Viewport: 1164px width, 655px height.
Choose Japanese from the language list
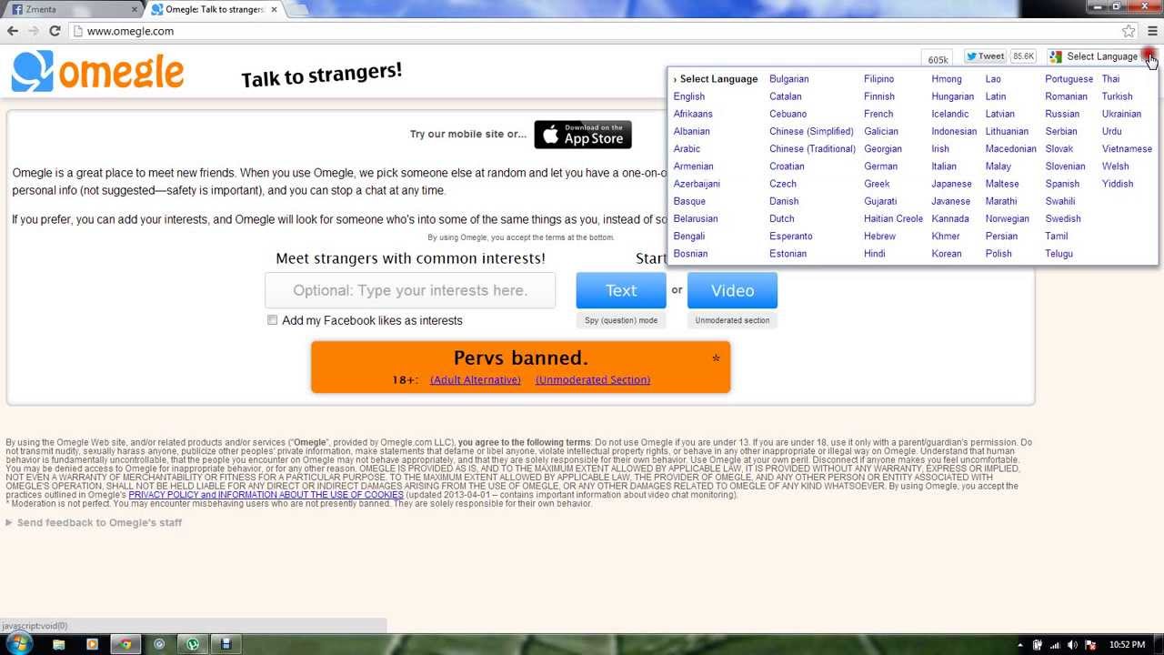(x=951, y=184)
